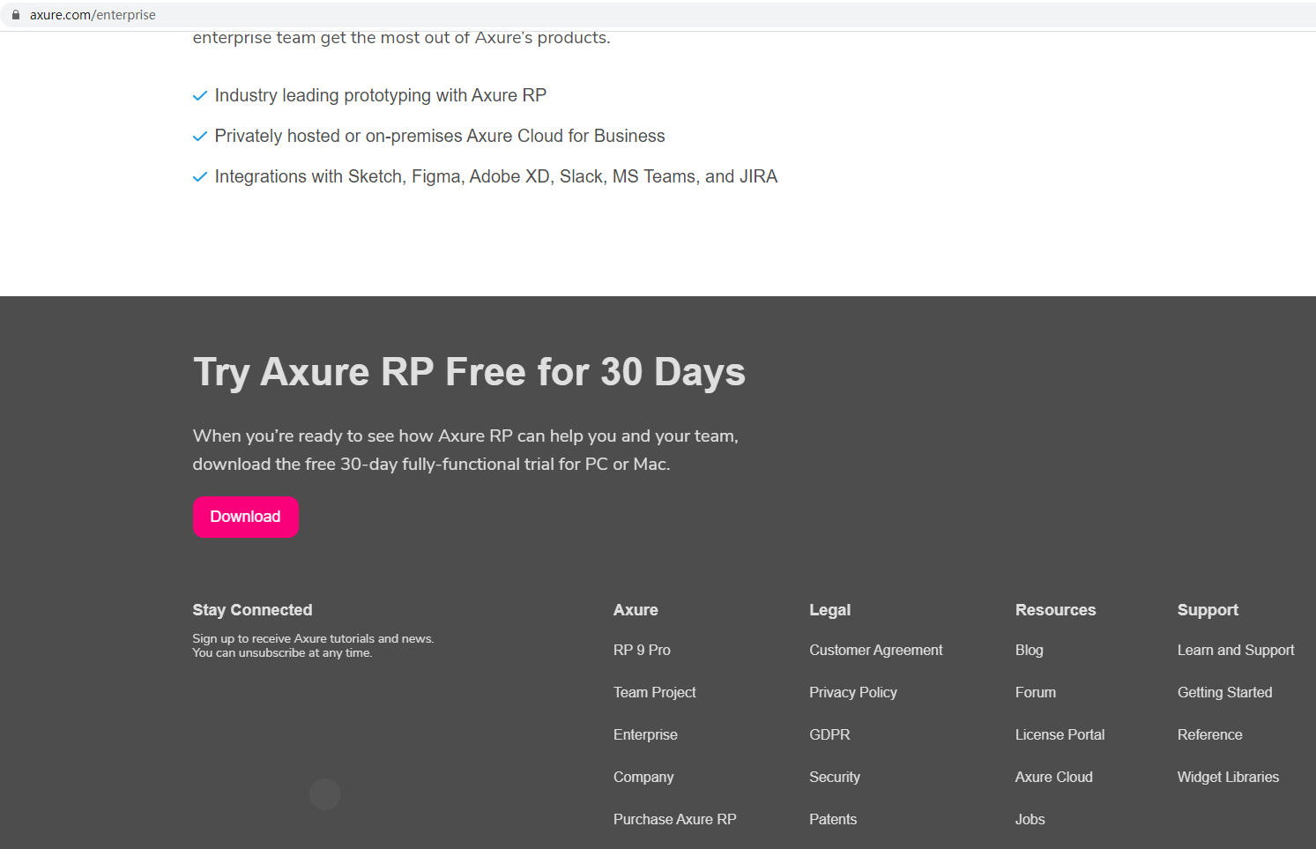Click the circular social icon under Stay Connected

(x=324, y=793)
